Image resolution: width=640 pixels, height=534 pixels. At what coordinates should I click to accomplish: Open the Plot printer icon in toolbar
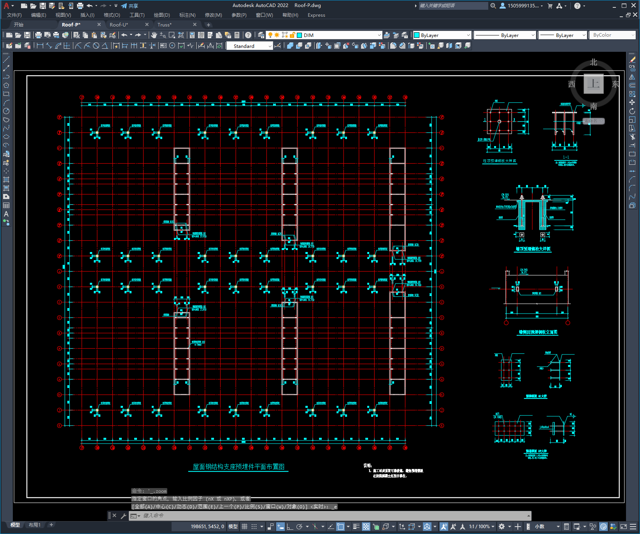tap(39, 35)
